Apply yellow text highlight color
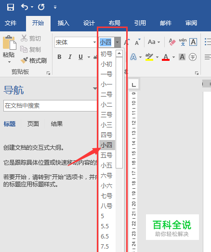Screen dimensions: 211x252 [x=149, y=57]
